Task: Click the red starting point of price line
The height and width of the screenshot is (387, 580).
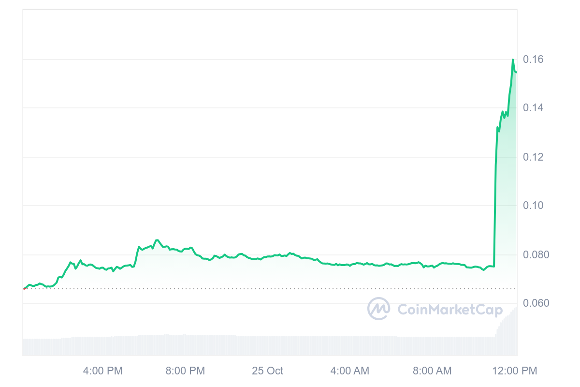Action: pyautogui.click(x=24, y=288)
